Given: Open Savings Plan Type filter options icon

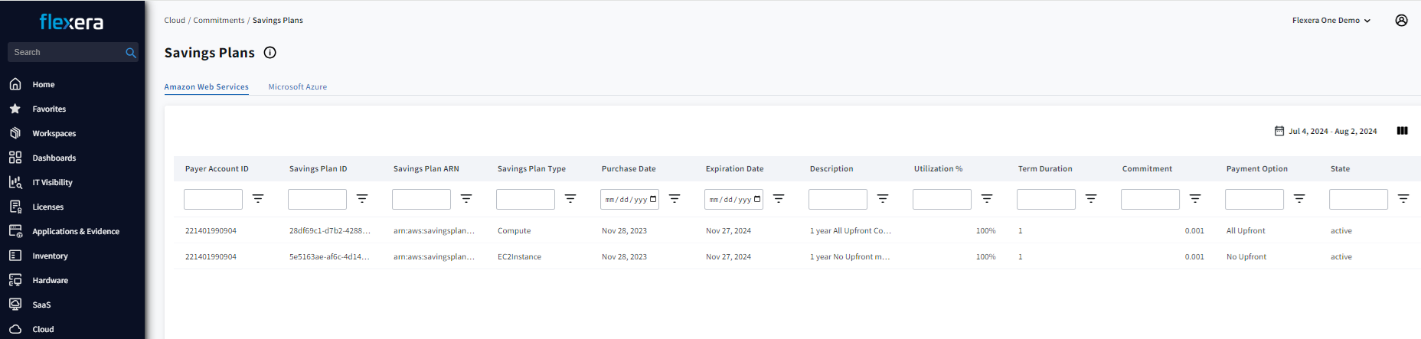Looking at the screenshot, I should (x=570, y=199).
